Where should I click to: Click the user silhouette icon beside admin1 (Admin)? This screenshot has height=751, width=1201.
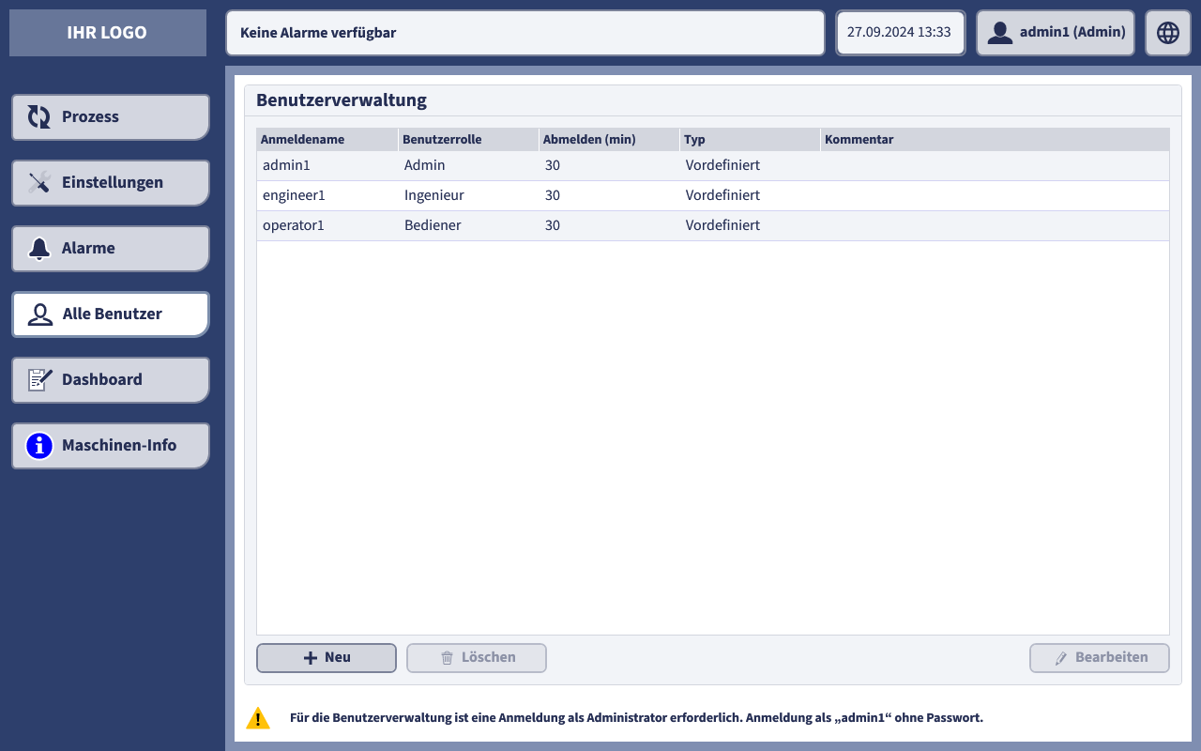coord(1000,33)
